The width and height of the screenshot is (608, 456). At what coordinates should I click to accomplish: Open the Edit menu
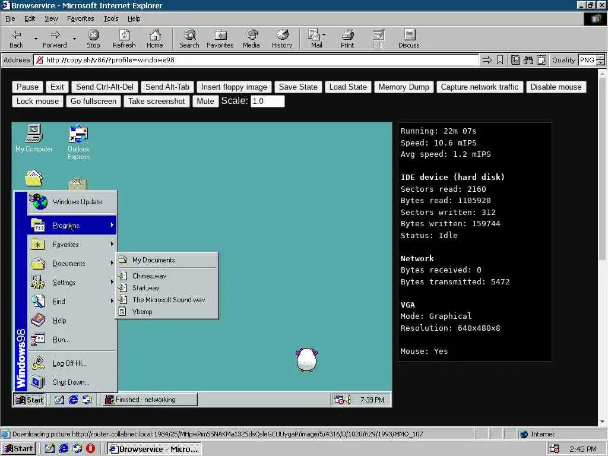pyautogui.click(x=30, y=18)
